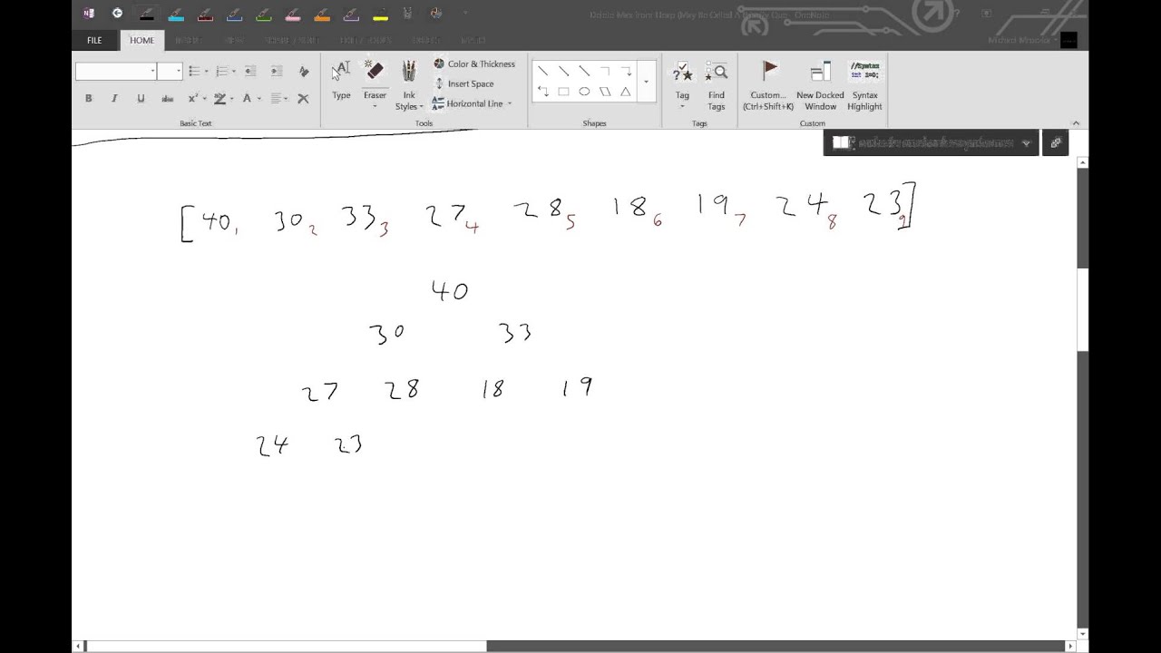Click the OneNote app icon
This screenshot has height=653, width=1161.
[89, 14]
